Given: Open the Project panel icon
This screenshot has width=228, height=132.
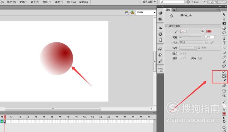Looking at the screenshot, I should tap(160, 70).
